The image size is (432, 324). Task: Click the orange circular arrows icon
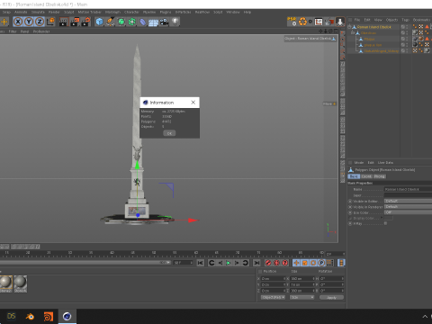click(302, 22)
